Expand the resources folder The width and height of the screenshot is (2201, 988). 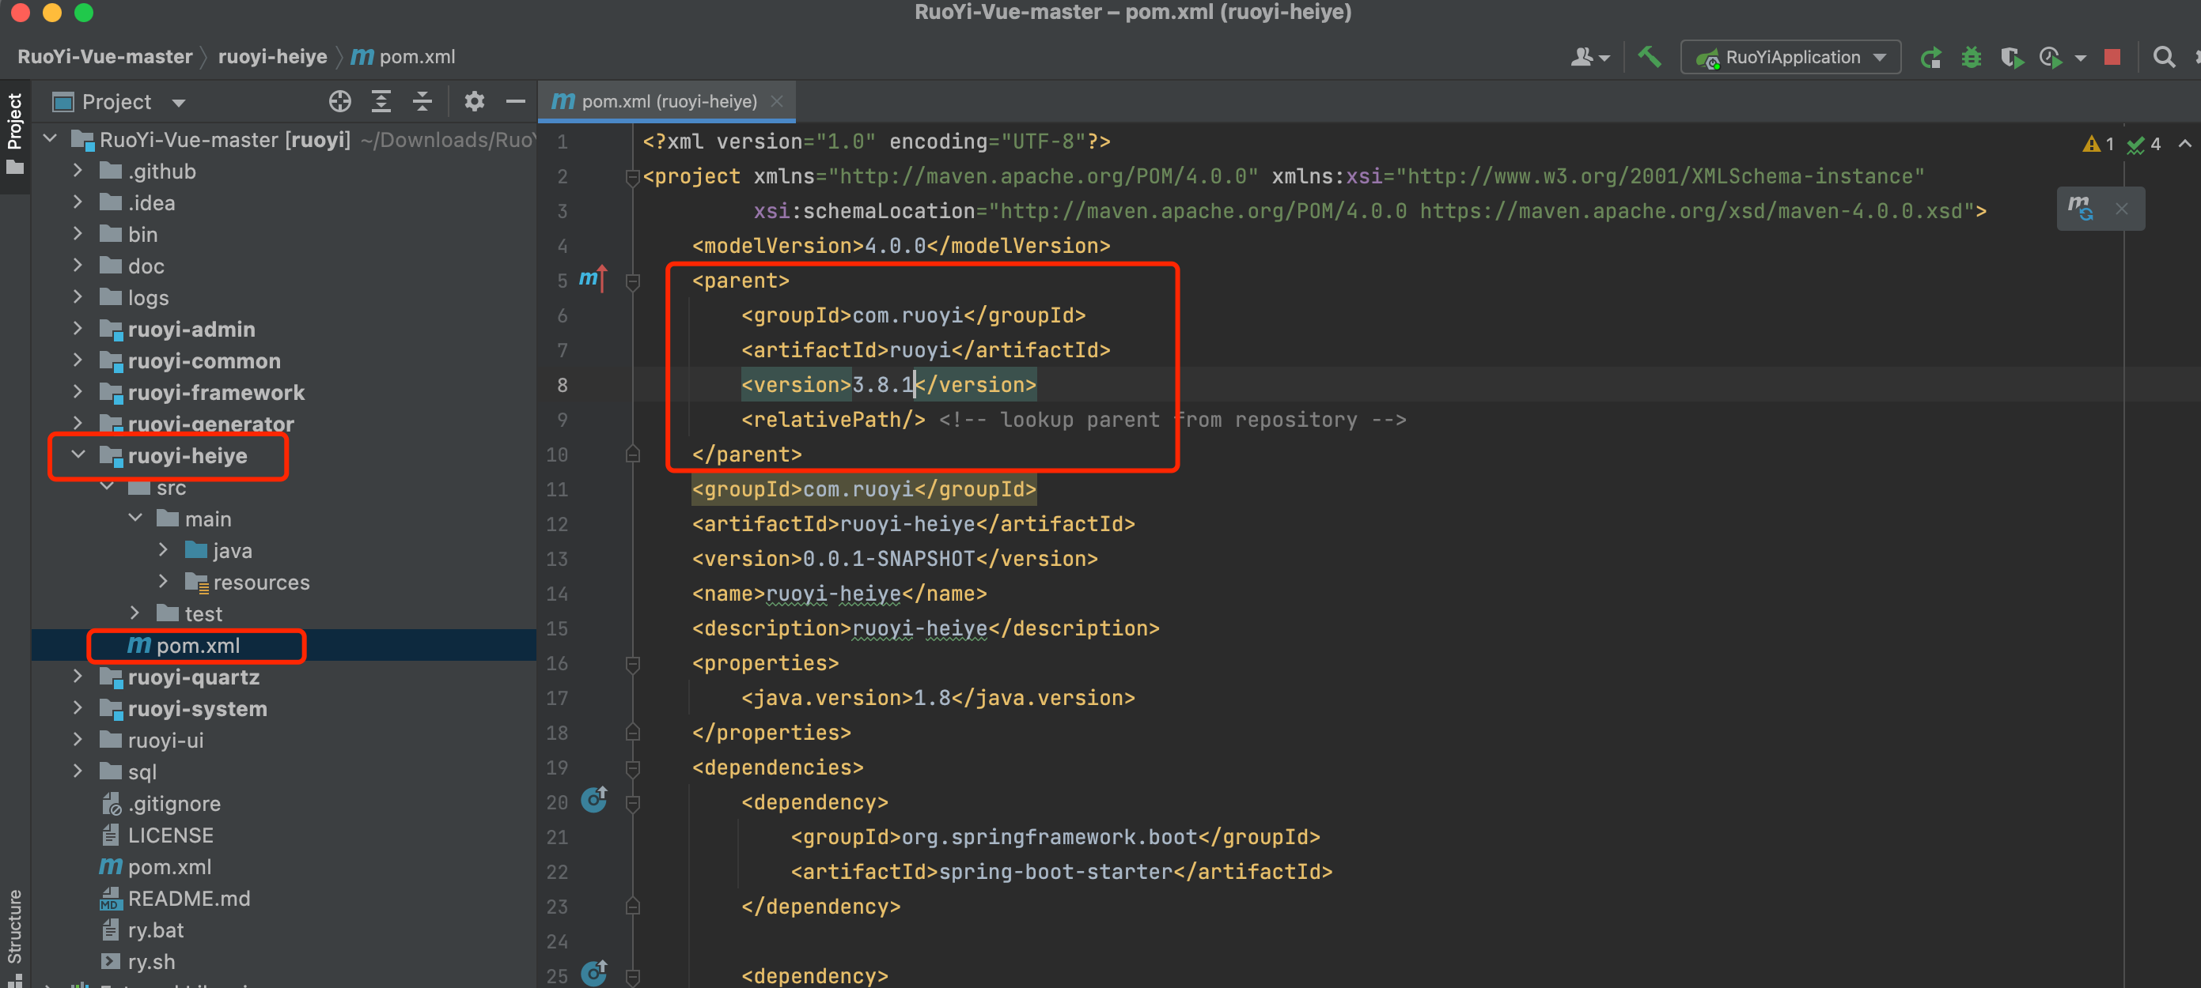[x=163, y=581]
